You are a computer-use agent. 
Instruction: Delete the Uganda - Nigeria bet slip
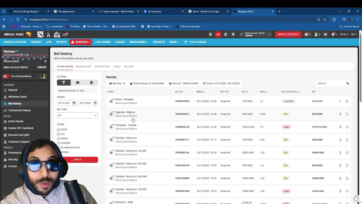(x=340, y=114)
